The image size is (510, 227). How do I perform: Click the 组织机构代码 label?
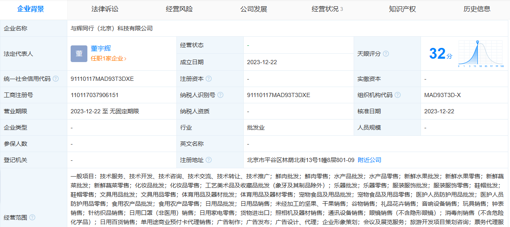(x=375, y=95)
